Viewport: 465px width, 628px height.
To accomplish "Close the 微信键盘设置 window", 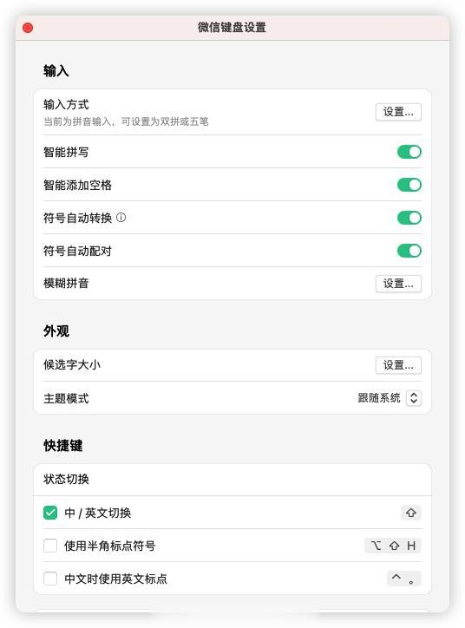I will (x=28, y=28).
